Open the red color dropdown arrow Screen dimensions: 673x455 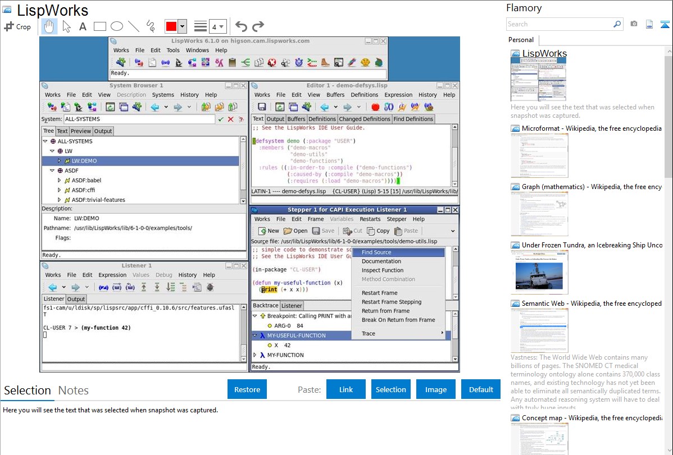click(183, 26)
